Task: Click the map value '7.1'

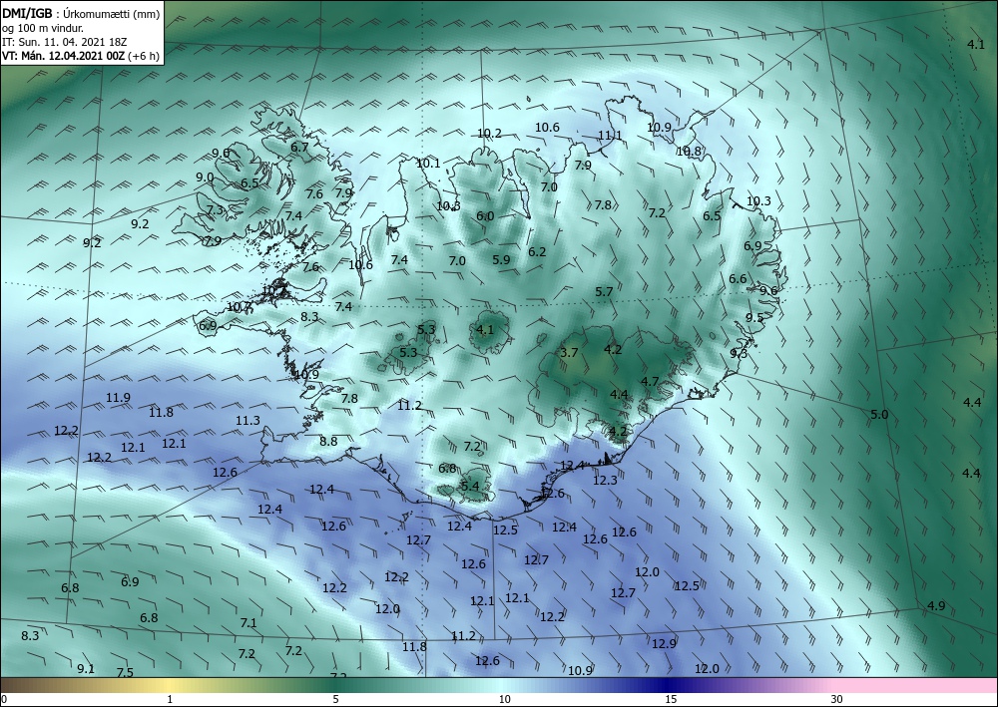Action: tap(249, 622)
